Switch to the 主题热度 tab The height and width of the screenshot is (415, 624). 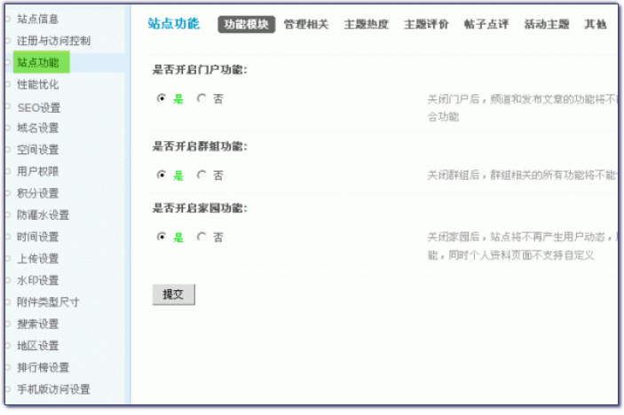tap(366, 25)
